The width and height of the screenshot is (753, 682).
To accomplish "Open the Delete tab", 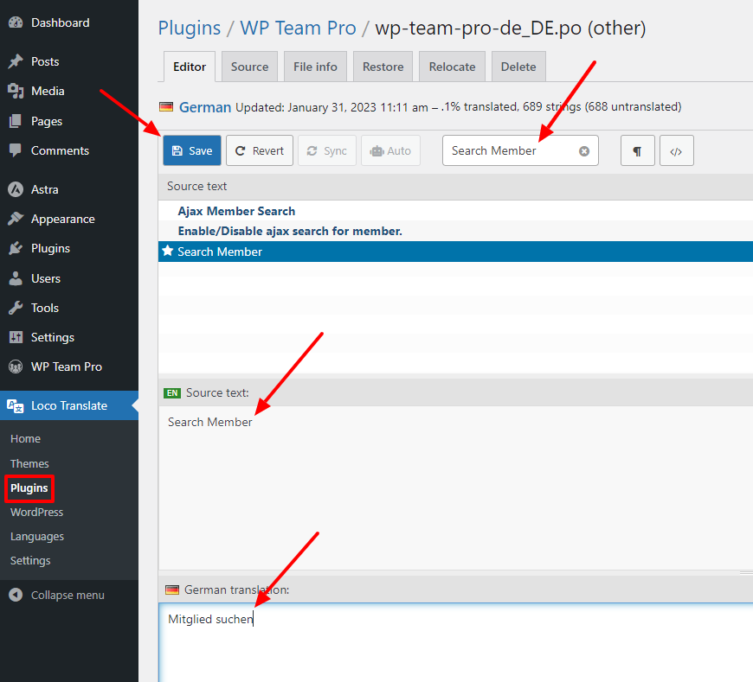I will tap(518, 67).
